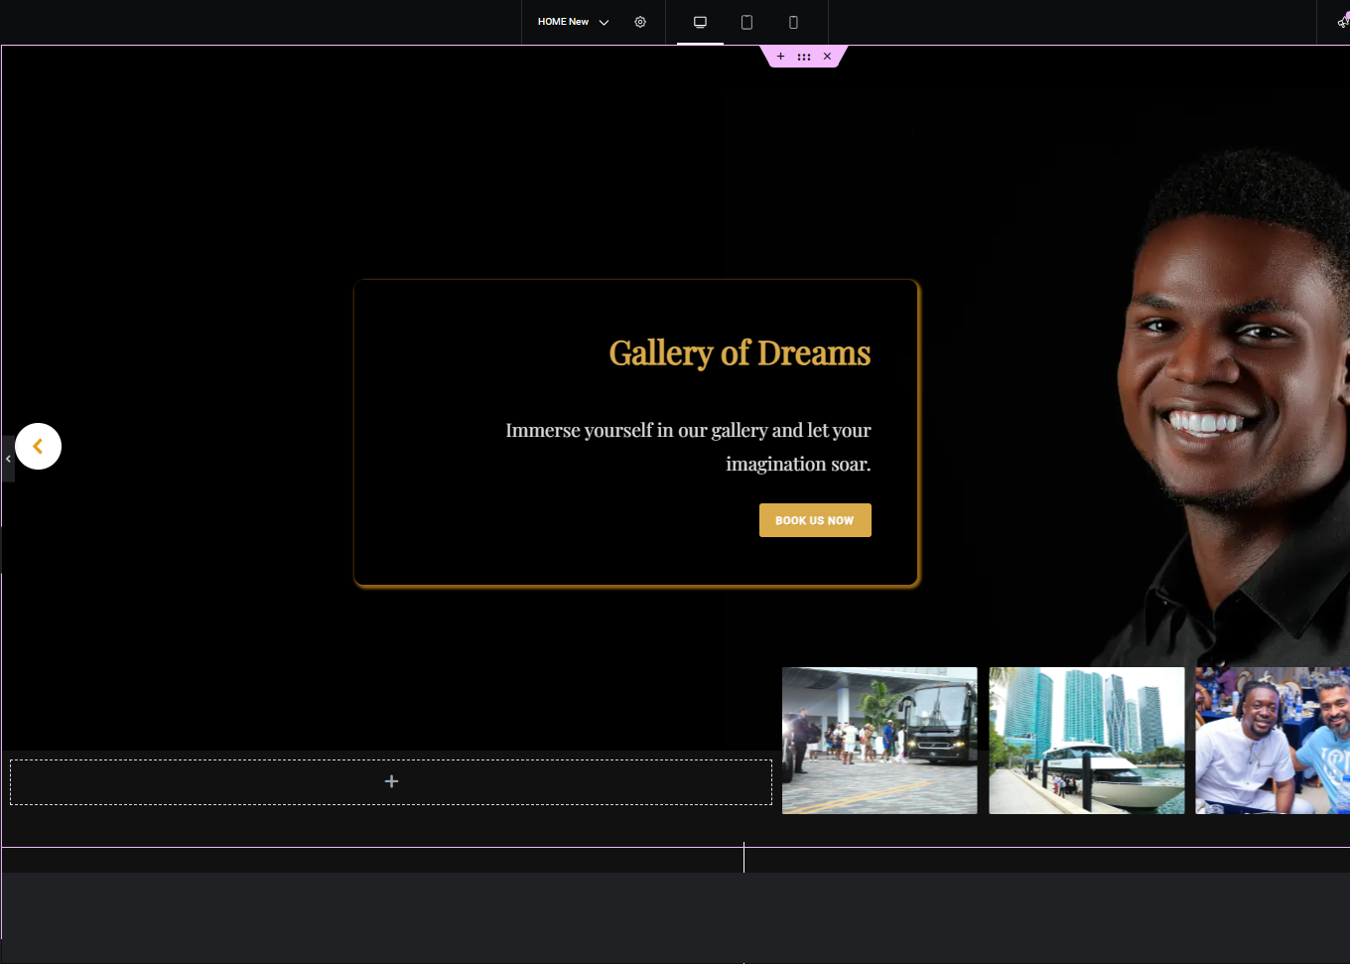Add a new container via the pink plus icon
Viewport: 1350px width, 964px height.
pos(780,56)
